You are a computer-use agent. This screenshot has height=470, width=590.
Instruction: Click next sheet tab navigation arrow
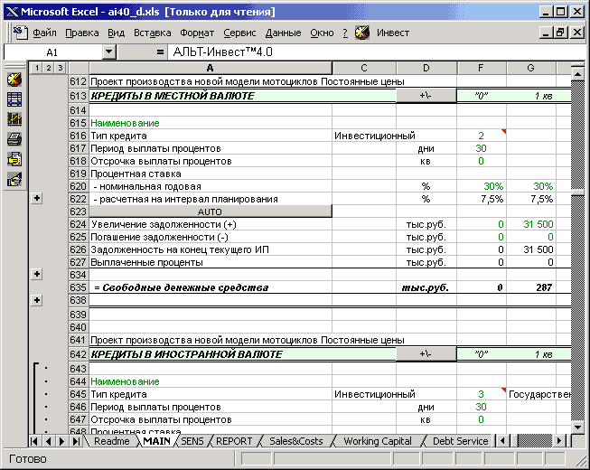(x=62, y=441)
